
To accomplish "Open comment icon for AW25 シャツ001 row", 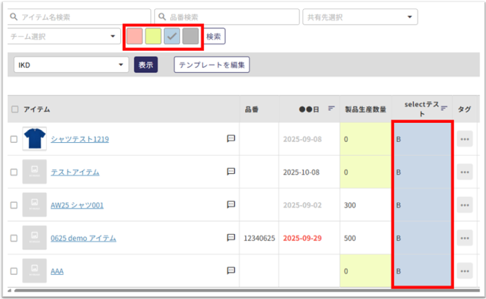I will tap(231, 205).
